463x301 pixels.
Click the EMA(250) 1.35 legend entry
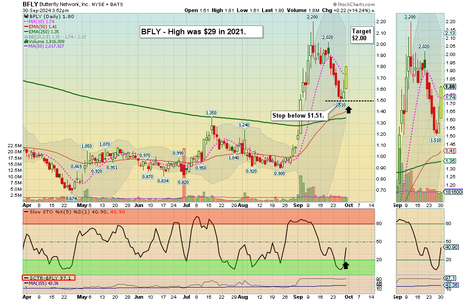tap(41, 31)
